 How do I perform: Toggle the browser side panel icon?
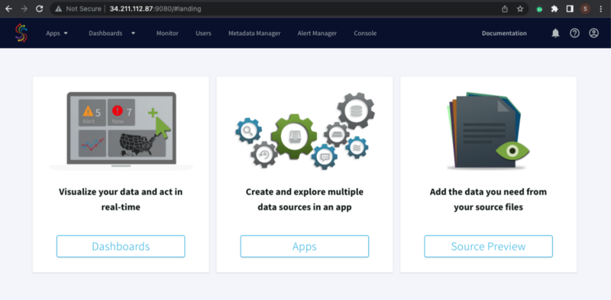click(570, 8)
